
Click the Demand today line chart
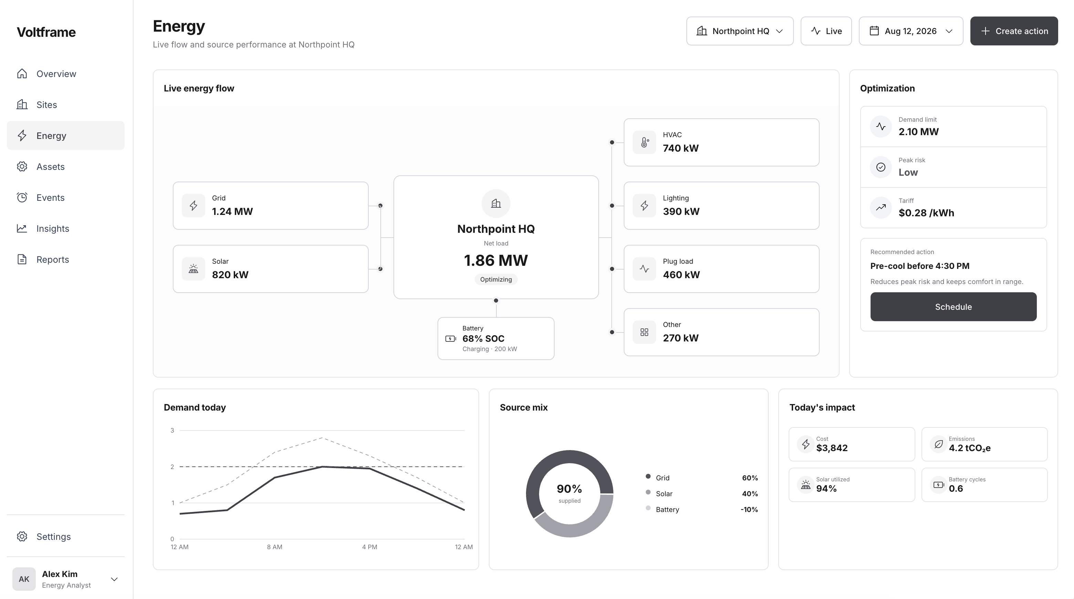point(322,485)
